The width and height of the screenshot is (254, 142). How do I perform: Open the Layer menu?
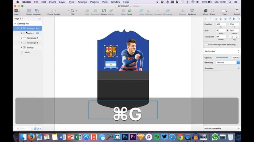[x=62, y=2]
